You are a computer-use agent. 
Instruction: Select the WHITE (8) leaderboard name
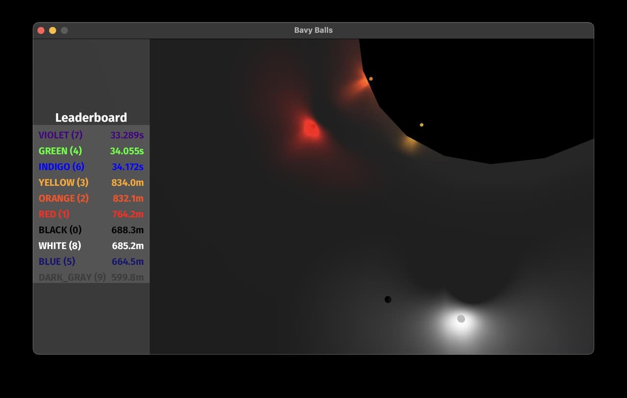click(60, 246)
